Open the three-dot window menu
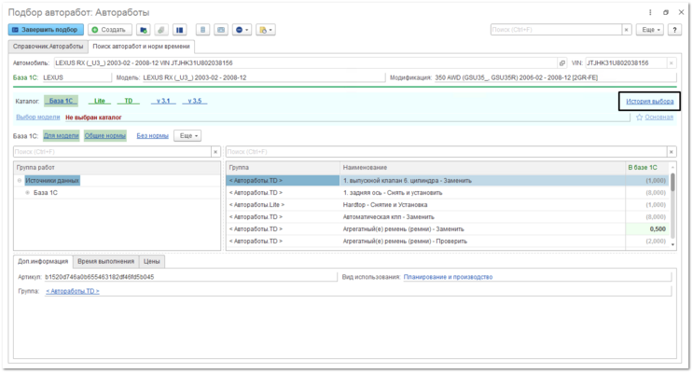The image size is (693, 373). pyautogui.click(x=650, y=12)
